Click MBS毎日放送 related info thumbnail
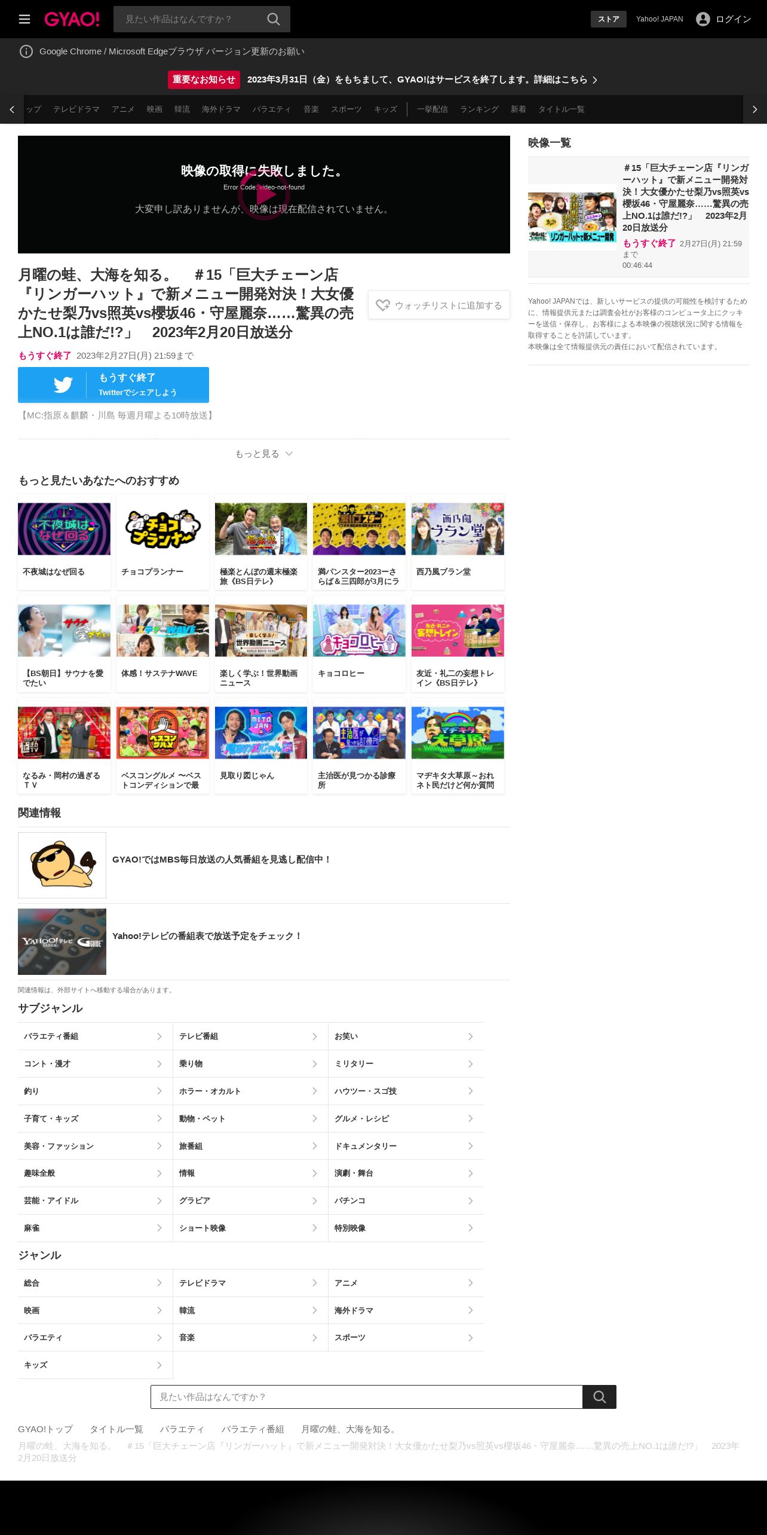The width and height of the screenshot is (767, 1535). 62,865
